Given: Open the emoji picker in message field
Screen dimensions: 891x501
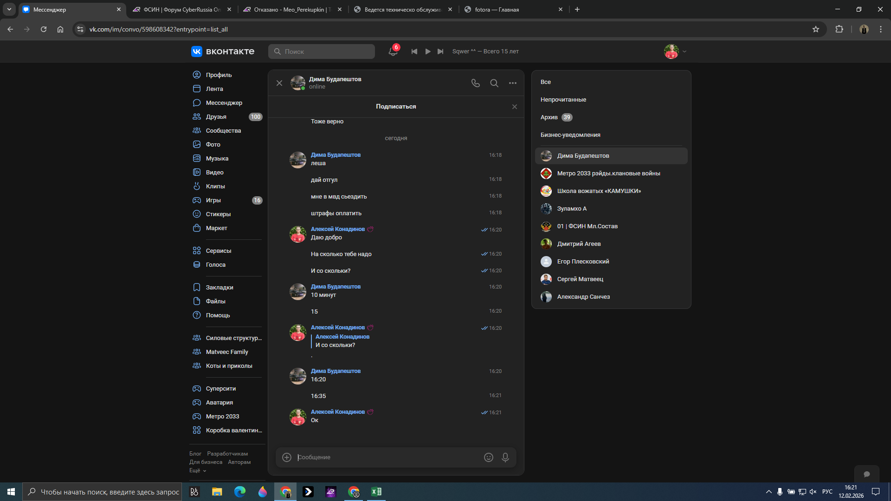Looking at the screenshot, I should coord(488,457).
